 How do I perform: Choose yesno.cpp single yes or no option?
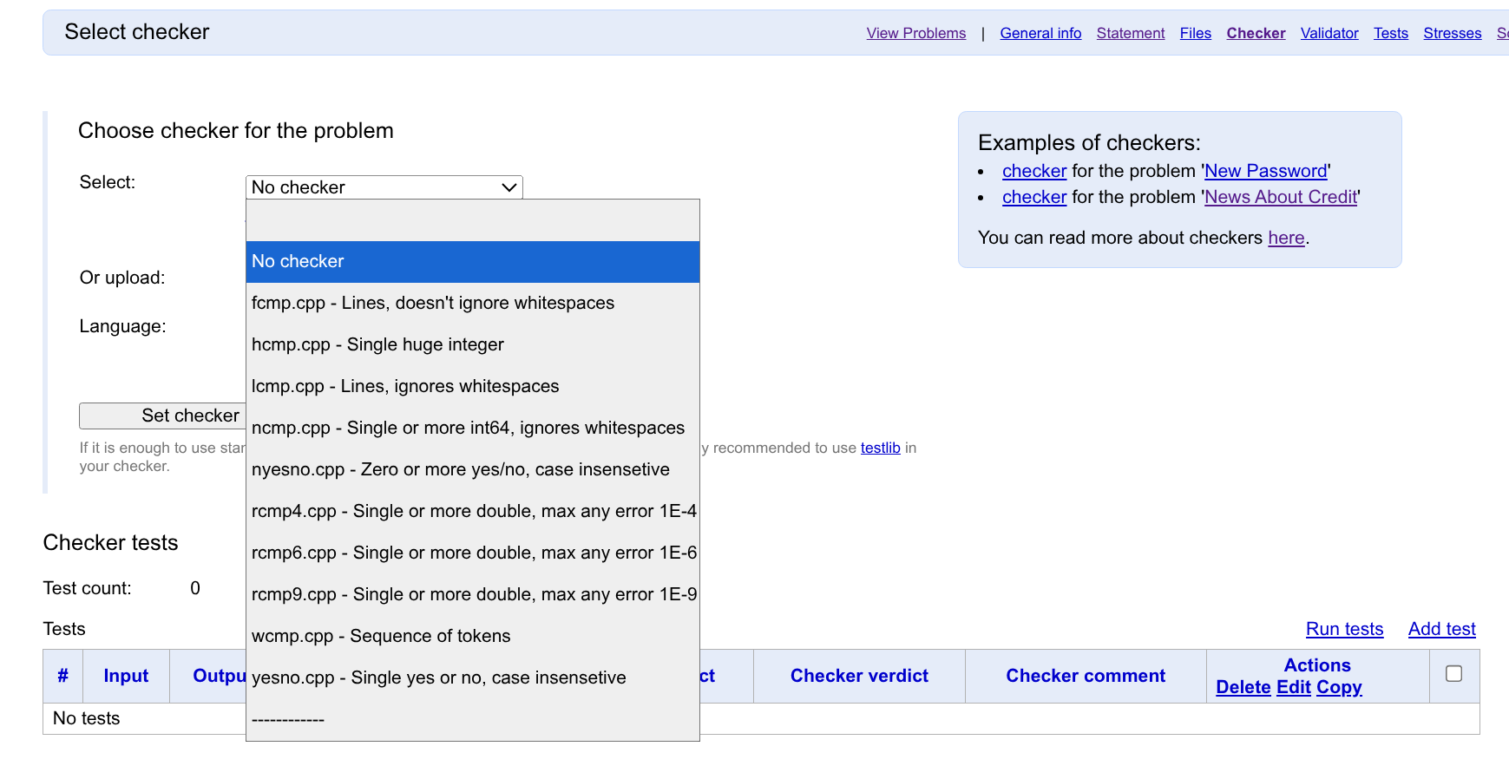438,678
